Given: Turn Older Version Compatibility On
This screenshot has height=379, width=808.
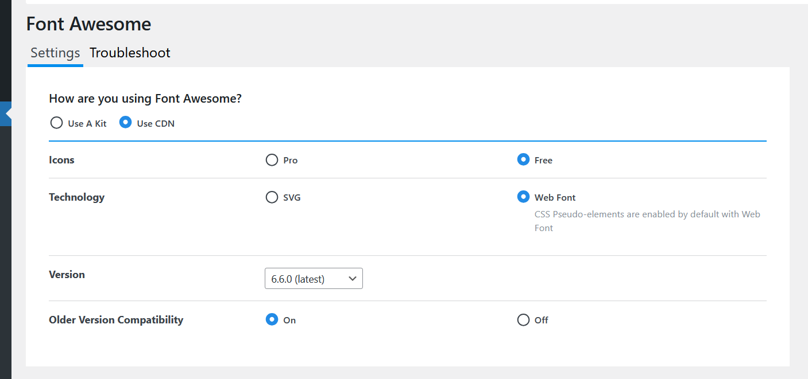Looking at the screenshot, I should point(272,320).
